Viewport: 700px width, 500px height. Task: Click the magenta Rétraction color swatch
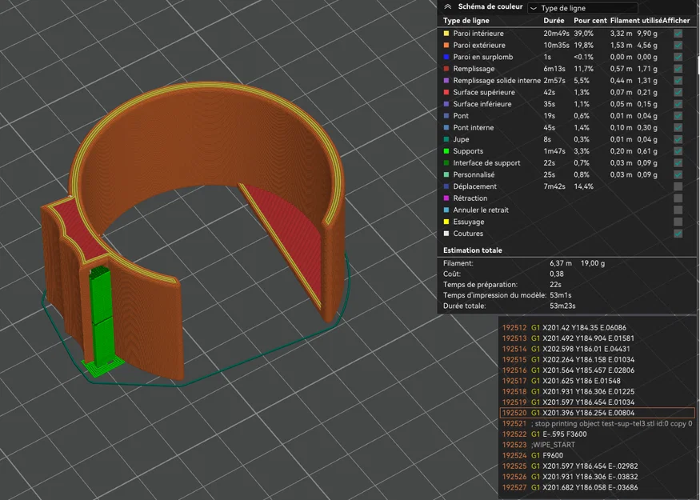coord(446,198)
